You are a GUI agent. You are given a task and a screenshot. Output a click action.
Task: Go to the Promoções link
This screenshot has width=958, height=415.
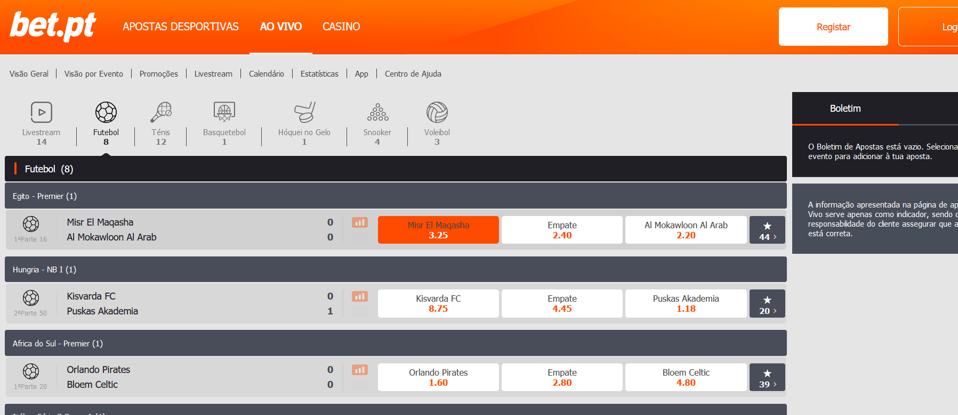point(159,74)
